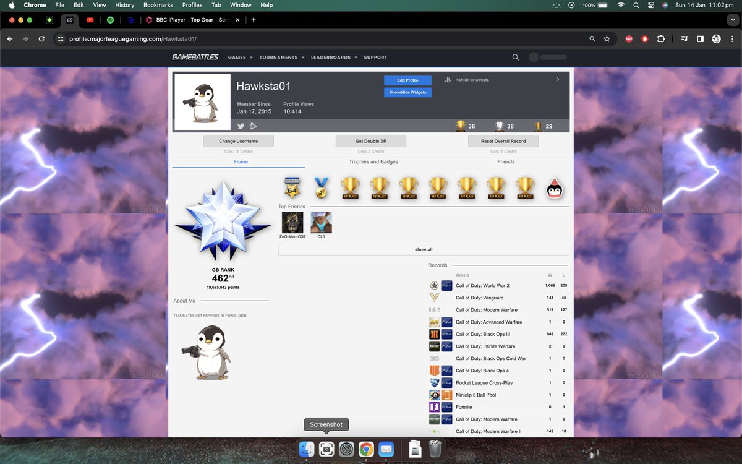Click the show all friends button
This screenshot has height=464, width=742.
tap(424, 249)
